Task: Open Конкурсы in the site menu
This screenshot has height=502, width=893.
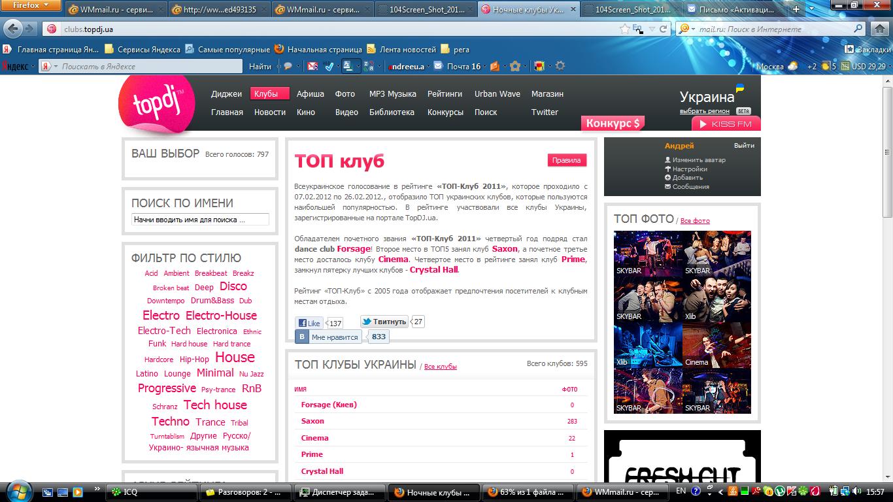Action: point(445,112)
